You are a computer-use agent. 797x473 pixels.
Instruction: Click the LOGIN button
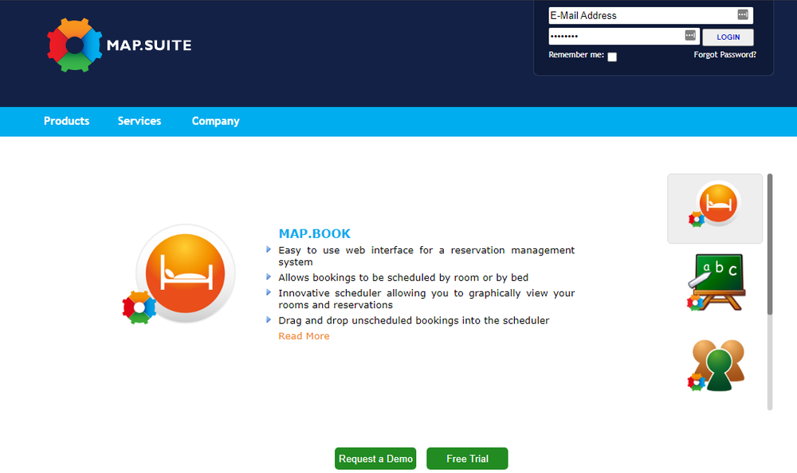[728, 37]
